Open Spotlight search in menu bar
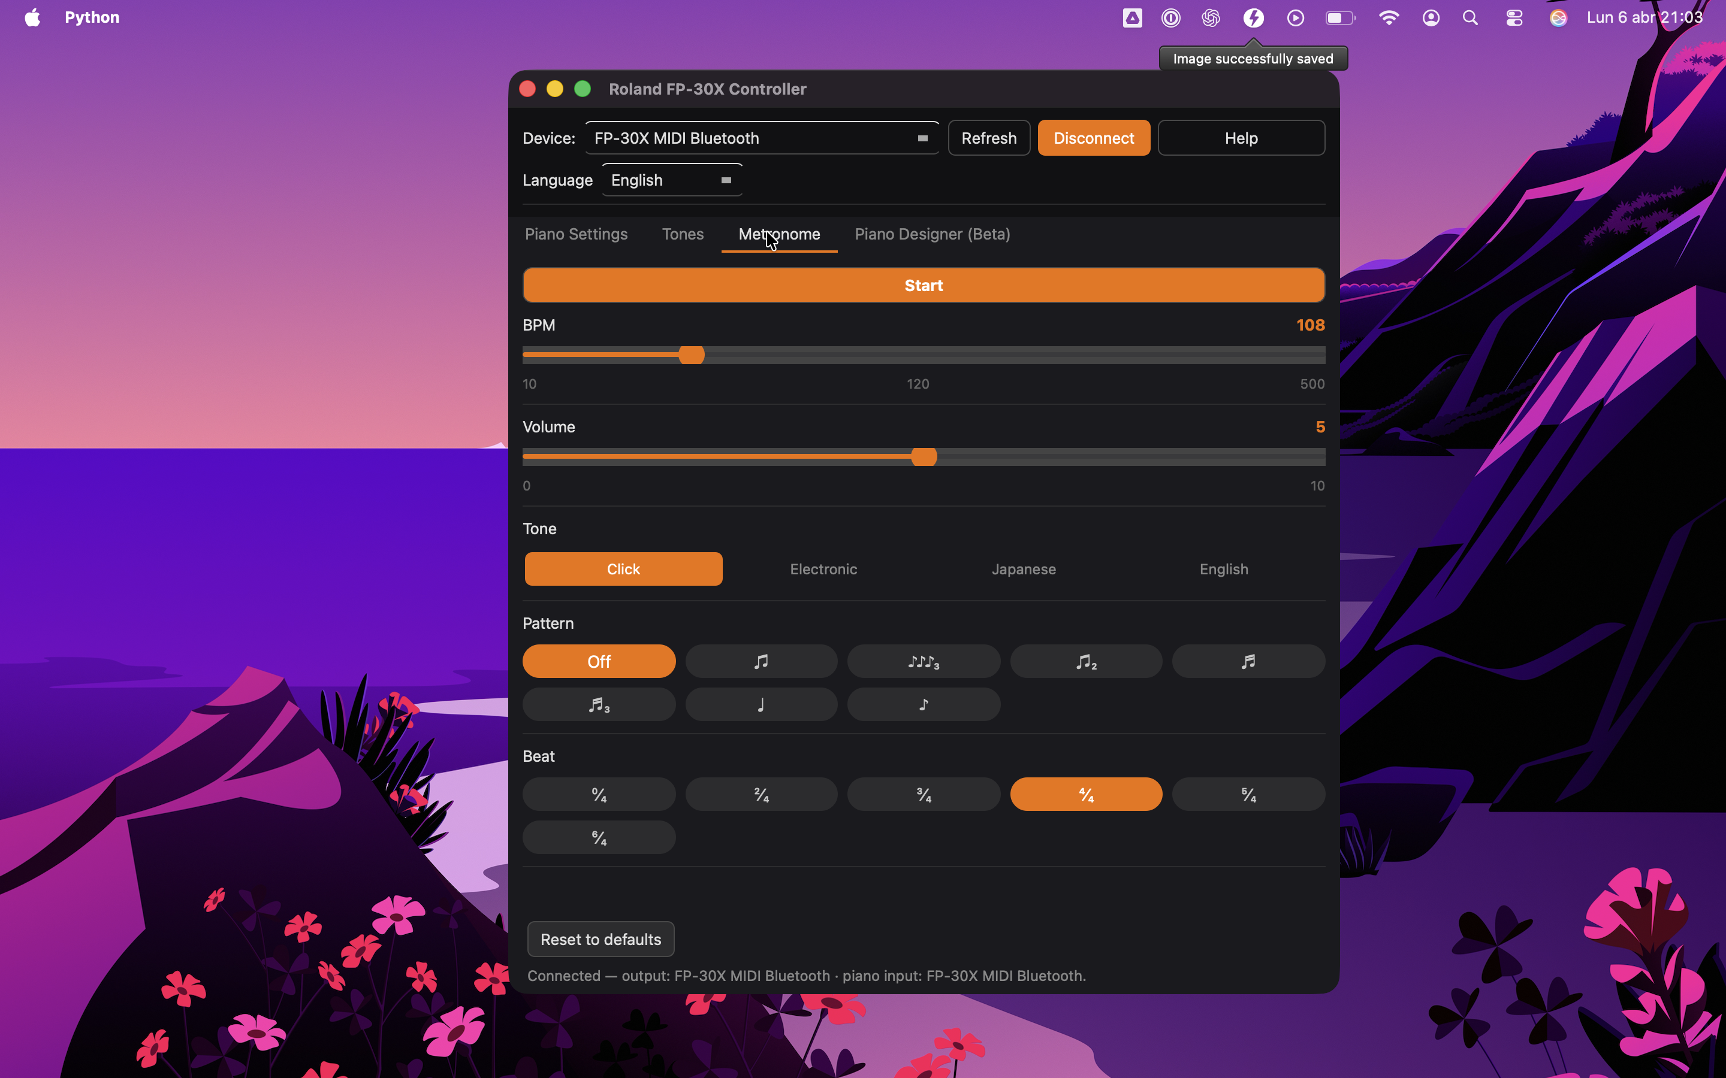The width and height of the screenshot is (1726, 1078). 1470,18
